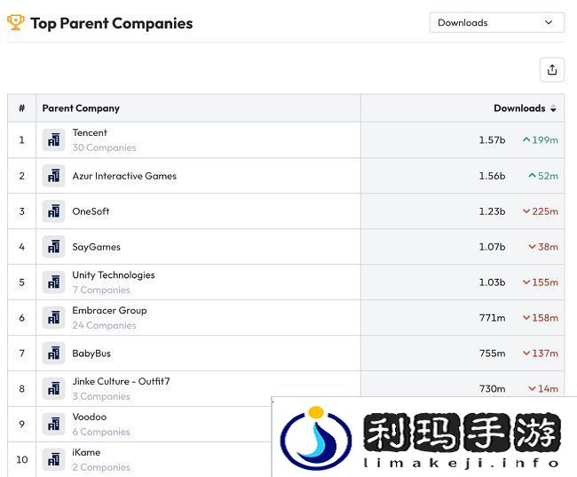Image resolution: width=577 pixels, height=477 pixels.
Task: Click the export share icon button
Action: [551, 70]
